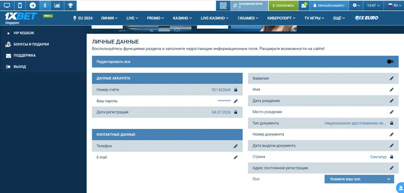Image resolution: width=404 pixels, height=193 pixels.
Task: Open the КИБЕРСПОРТ menu
Action: [281, 18]
